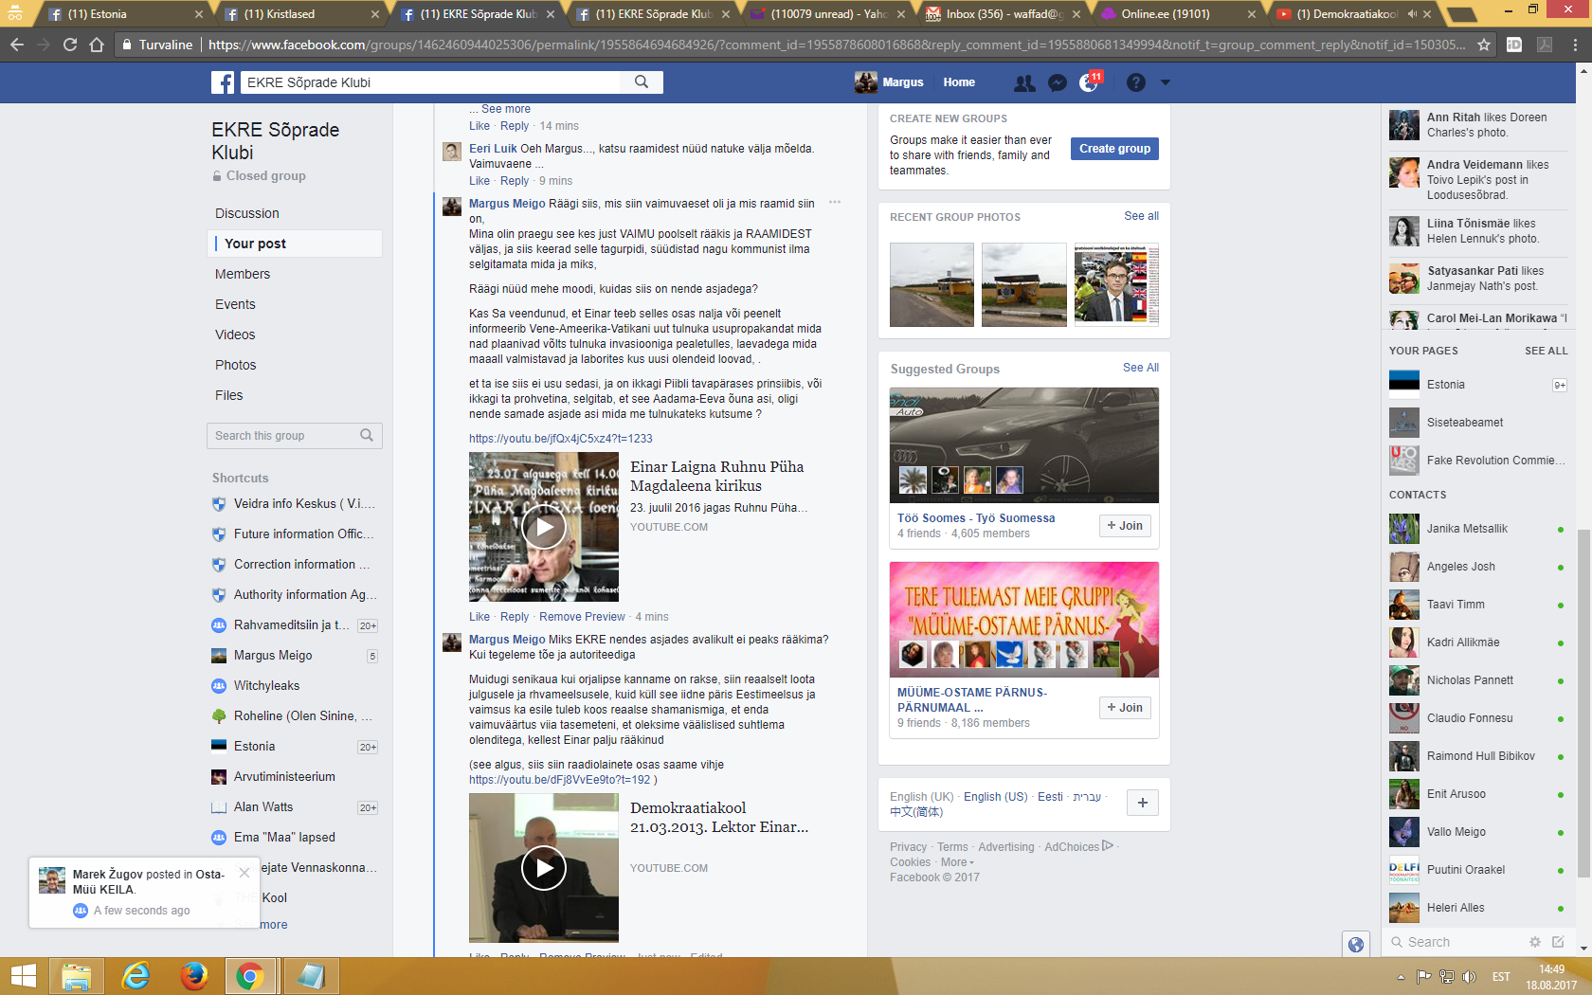Open Members section of group

243,274
